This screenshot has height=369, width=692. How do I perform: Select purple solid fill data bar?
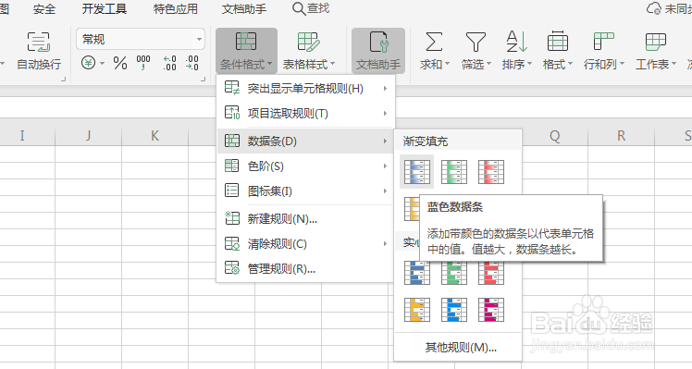(490, 310)
